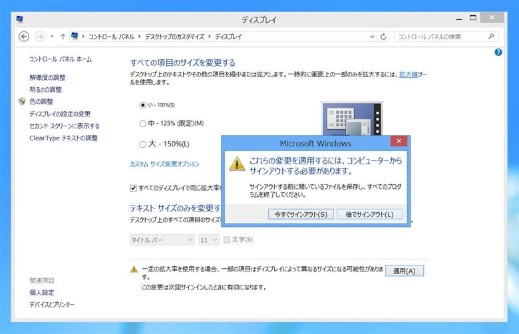Click デスクトップのカスタマイズ in the breadcrumb
Screen dimensions: 519x334
[174, 37]
